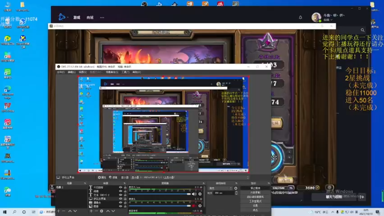Viewport: 384px width, 216px height.
Task: Open source properties gear in sources panel
Action: [102, 211]
